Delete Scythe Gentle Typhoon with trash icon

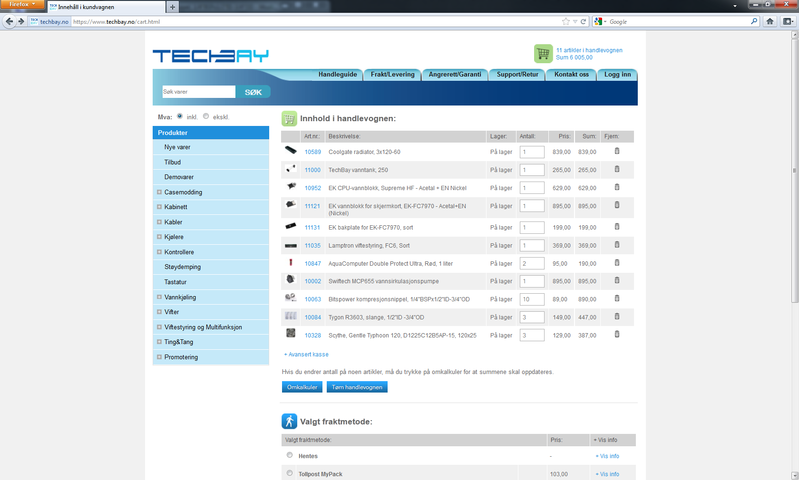[x=617, y=335]
